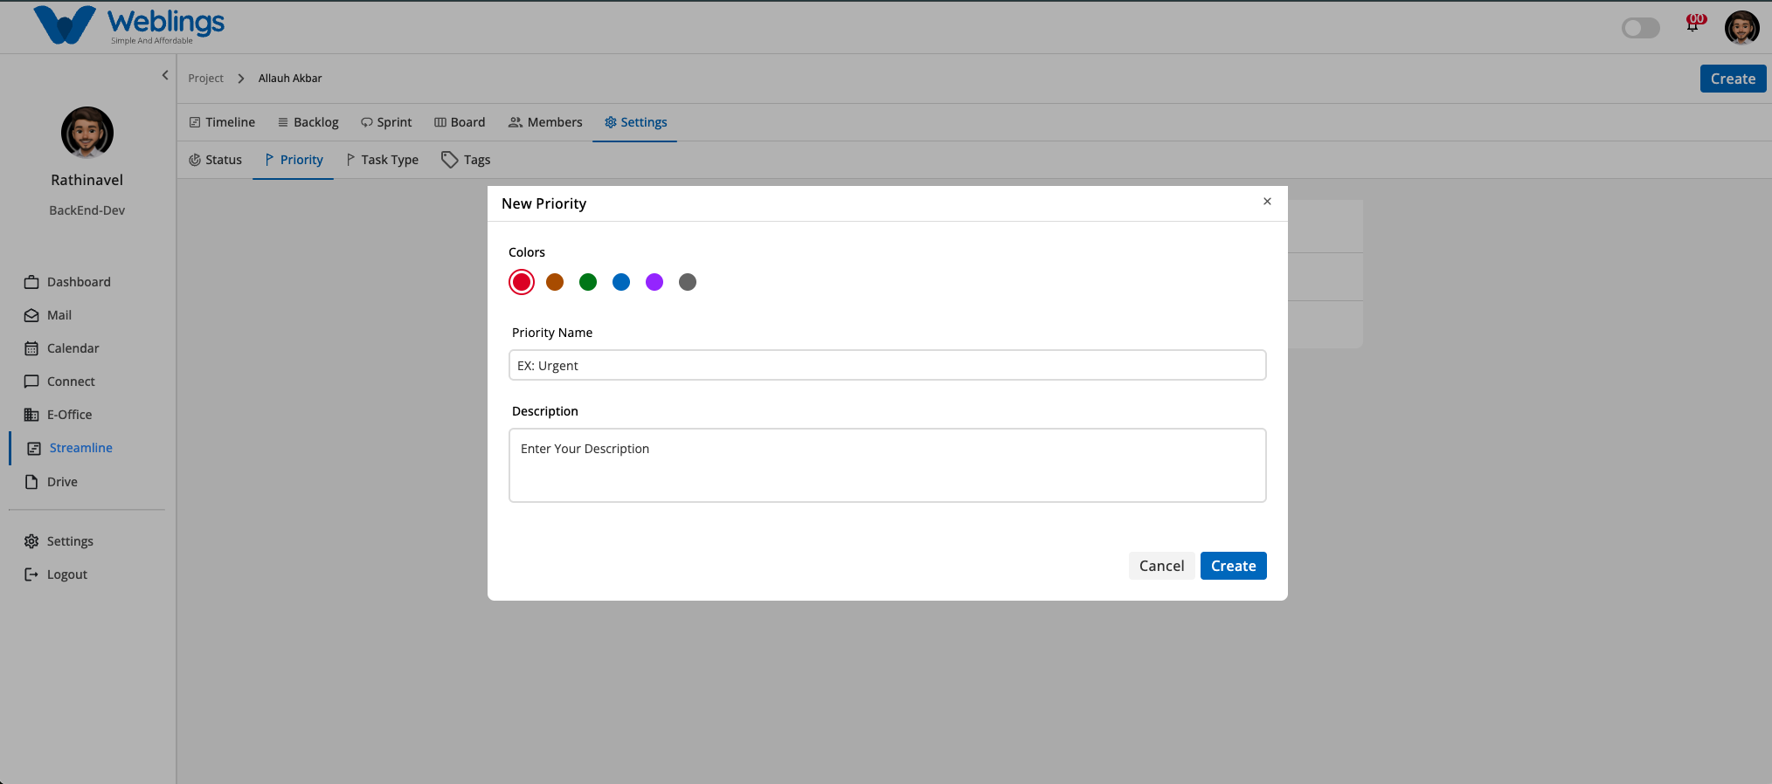Switch to the Board tab
1772x784 pixels.
tap(460, 122)
